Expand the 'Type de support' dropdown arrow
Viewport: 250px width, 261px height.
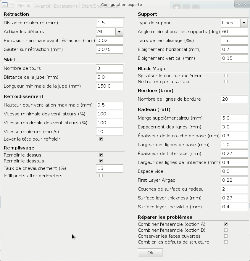[x=244, y=23]
